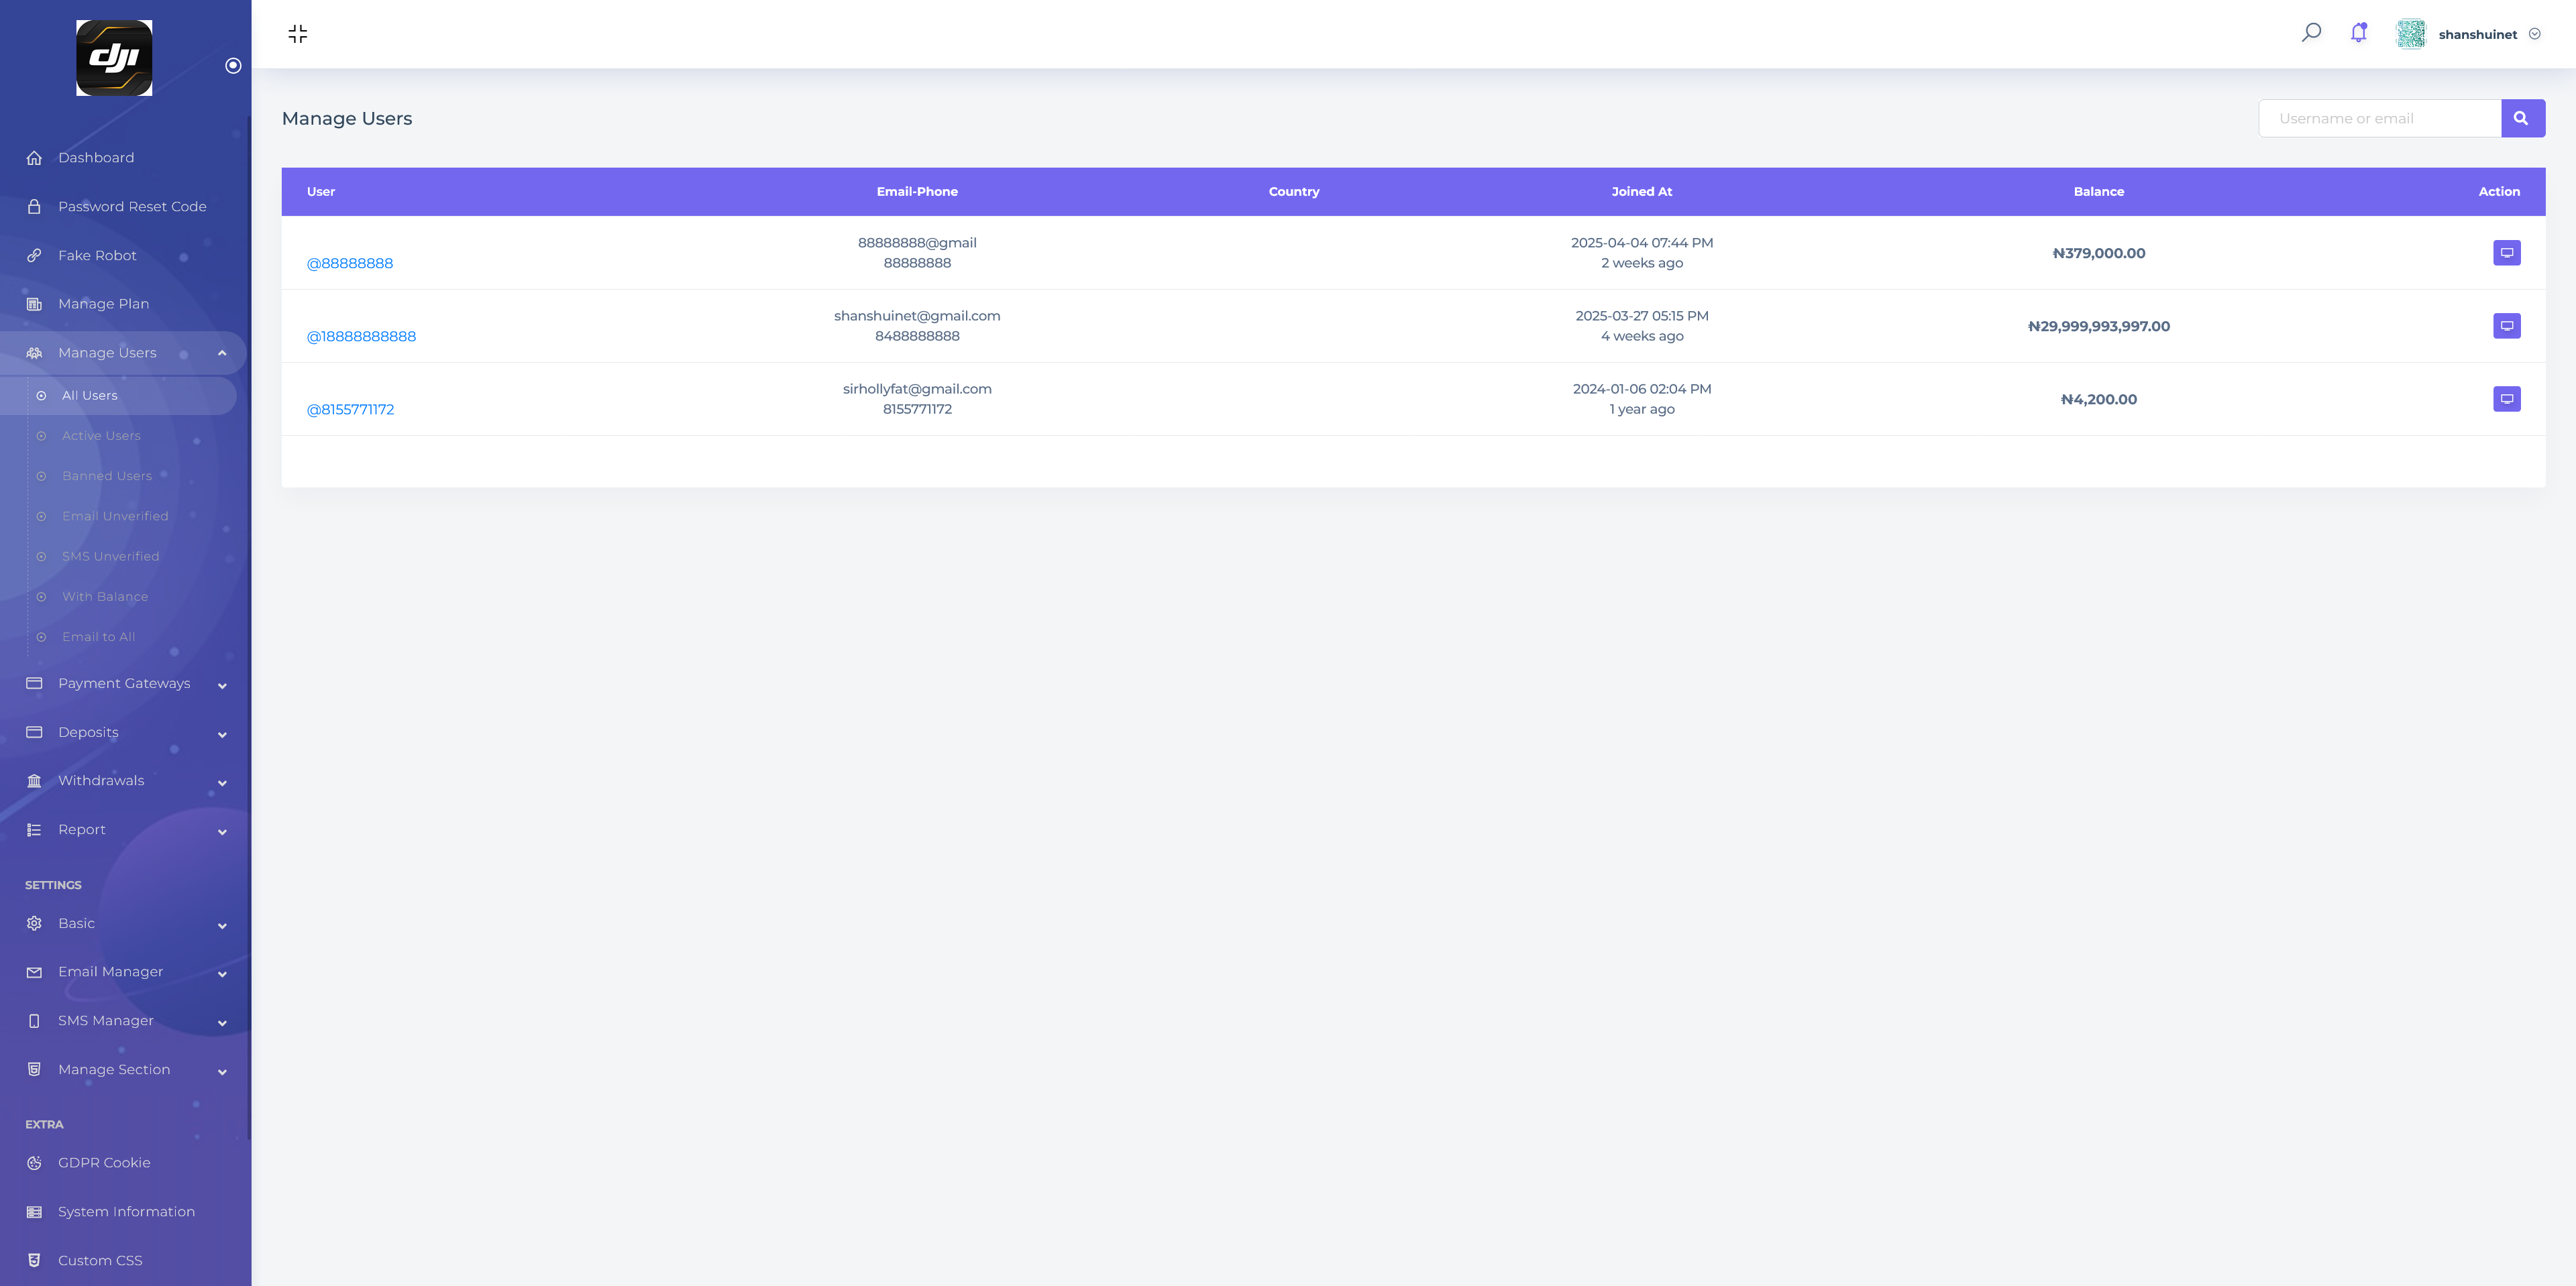This screenshot has height=1286, width=2576.
Task: Click the user details icon for @88888888
Action: [x=2506, y=253]
